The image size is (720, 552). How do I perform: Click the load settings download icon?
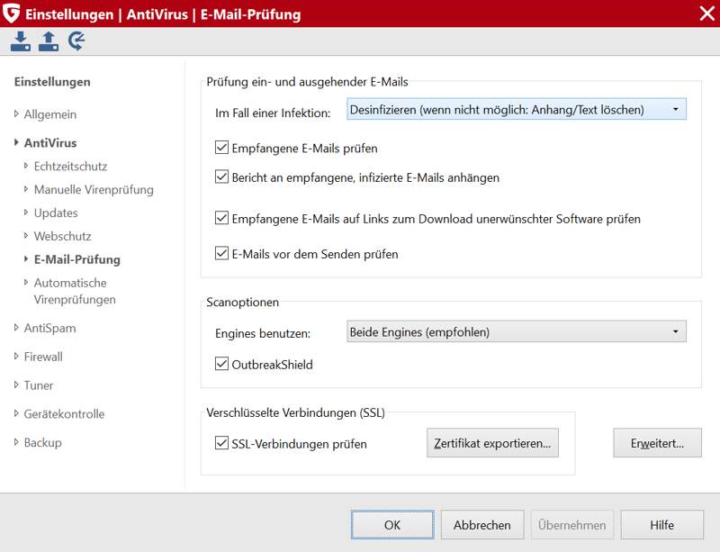21,41
